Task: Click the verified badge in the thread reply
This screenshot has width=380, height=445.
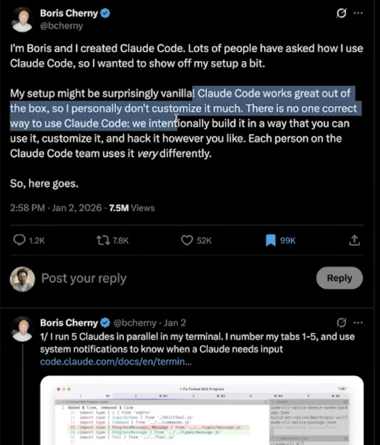Action: pos(106,323)
